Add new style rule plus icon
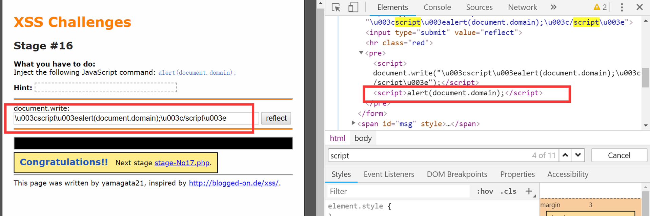650x216 pixels. click(x=529, y=191)
